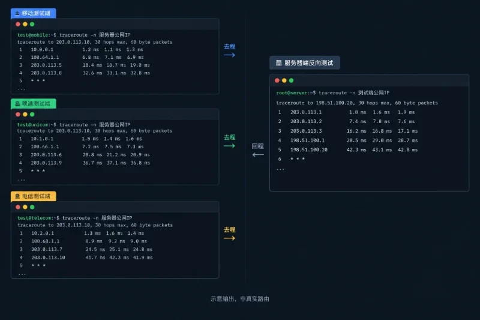The height and width of the screenshot is (320, 480).
Task: Click the yellow dot in the test@telecom terminal
Action: pos(25,207)
